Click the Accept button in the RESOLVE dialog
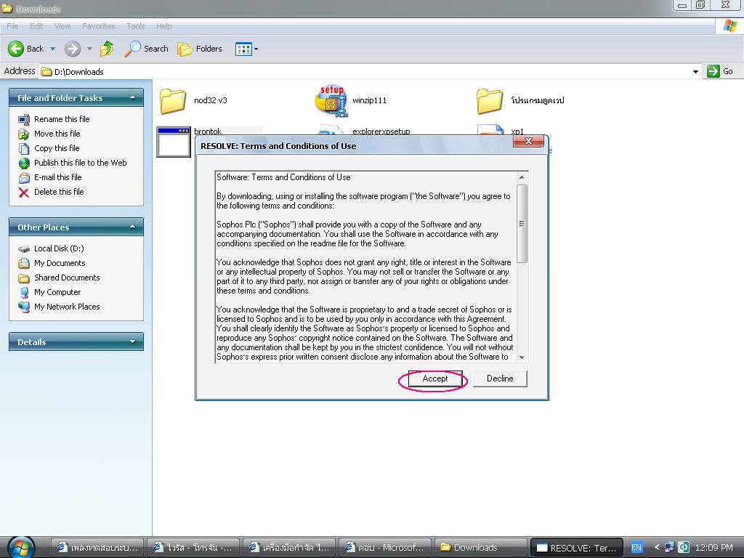This screenshot has height=558, width=744. pyautogui.click(x=435, y=379)
